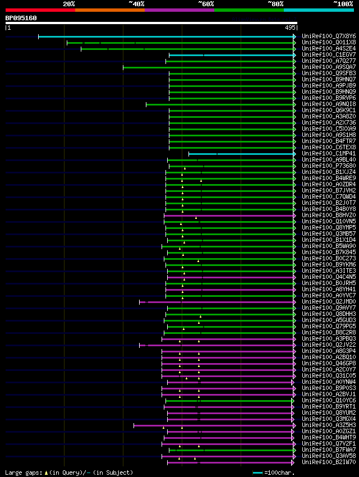Open the UniRef100_Q8YUM2 hit label
The image size is (359, 477).
click(x=329, y=413)
